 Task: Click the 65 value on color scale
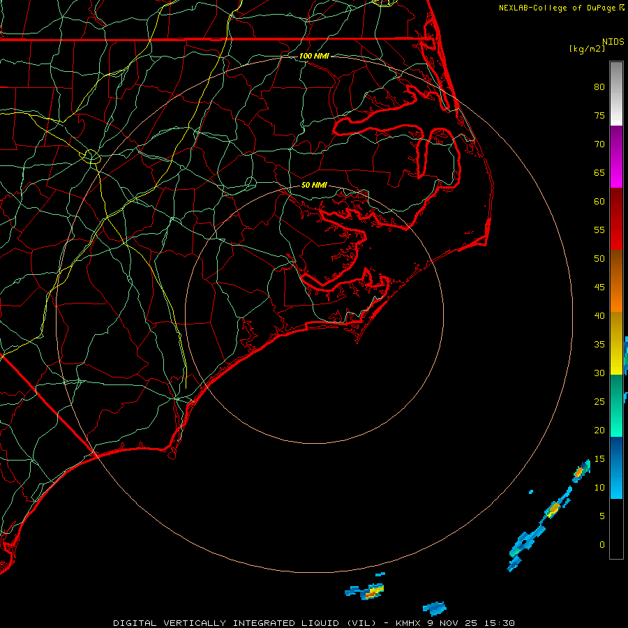click(x=599, y=172)
